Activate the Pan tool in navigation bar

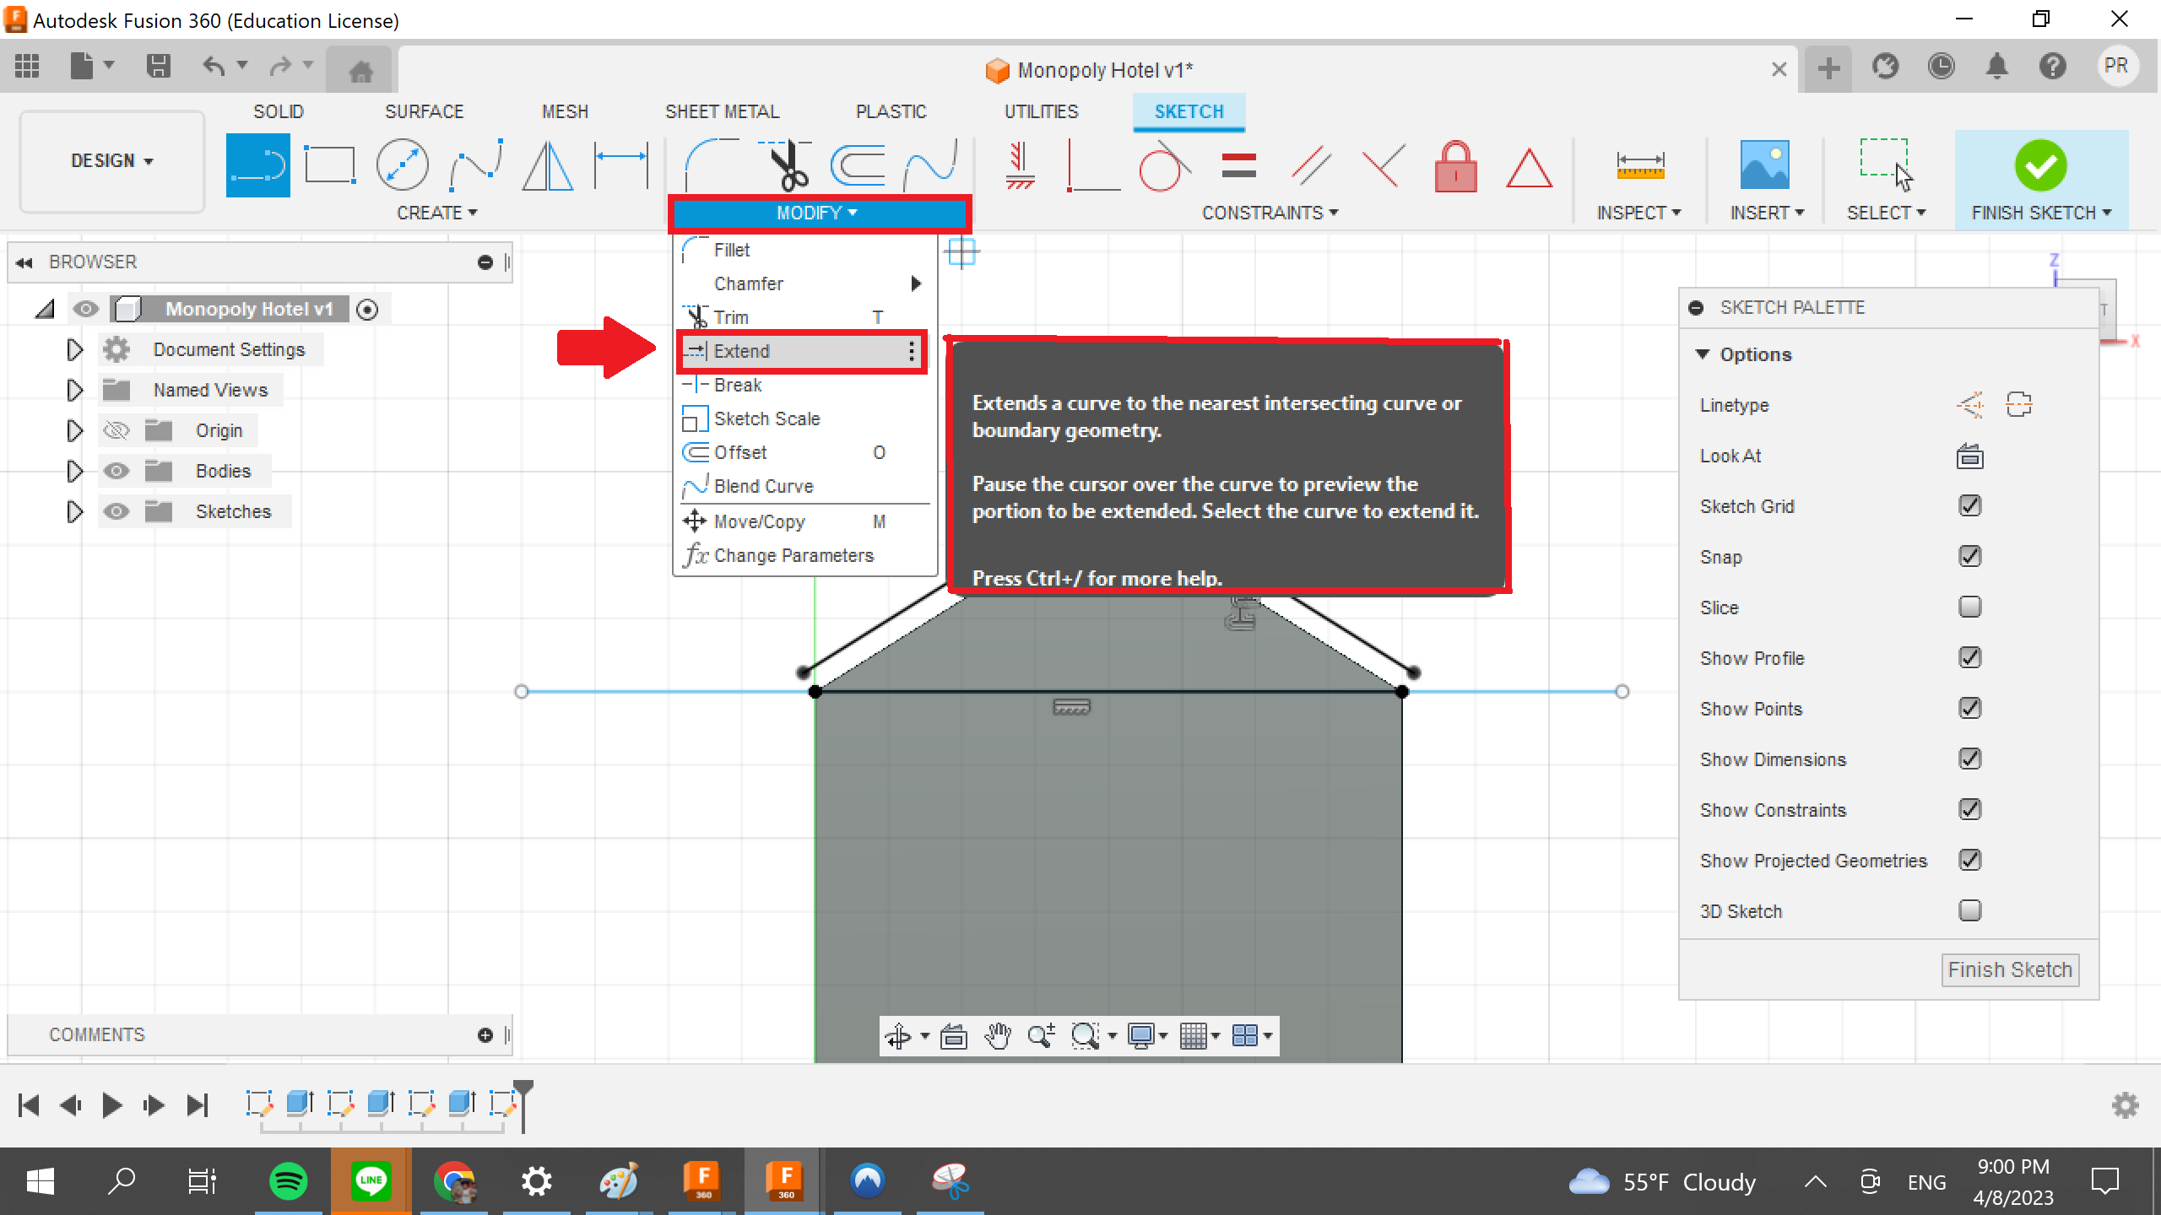pyautogui.click(x=998, y=1035)
